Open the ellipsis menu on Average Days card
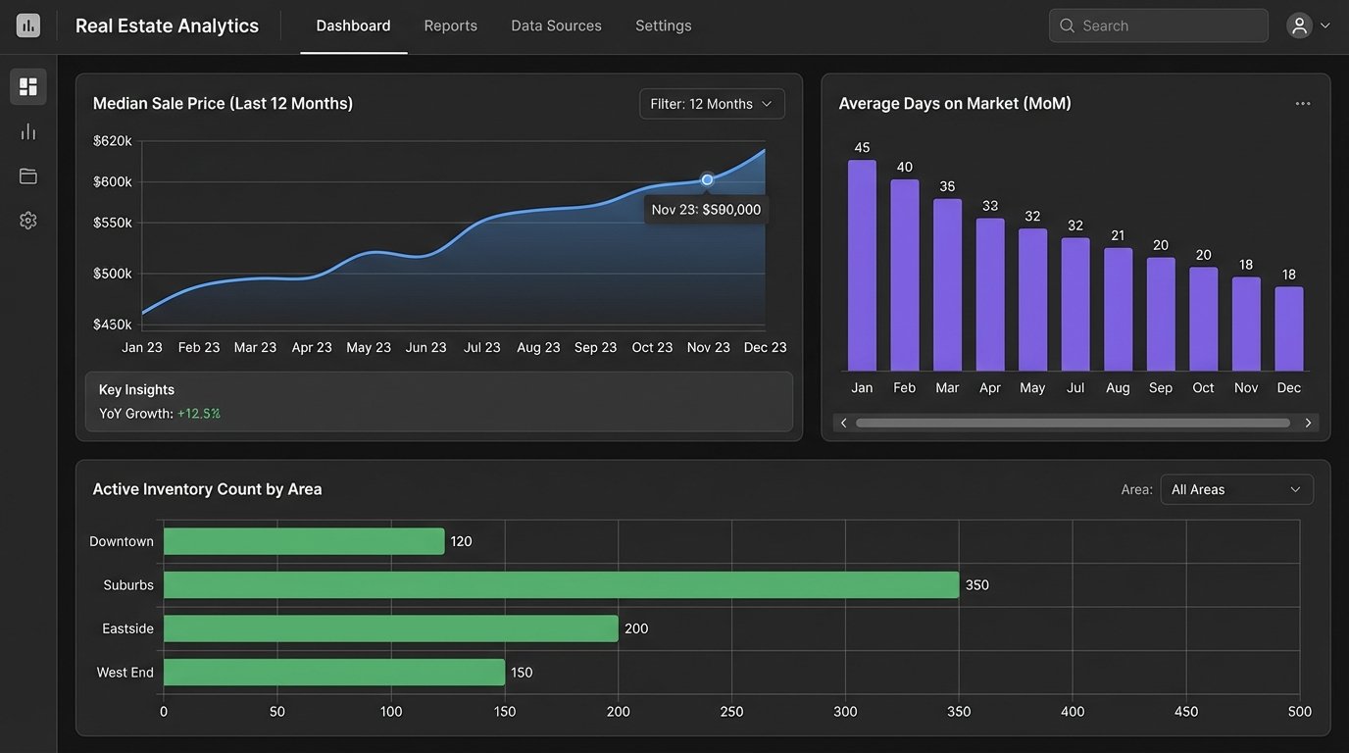1349x753 pixels. click(1303, 102)
